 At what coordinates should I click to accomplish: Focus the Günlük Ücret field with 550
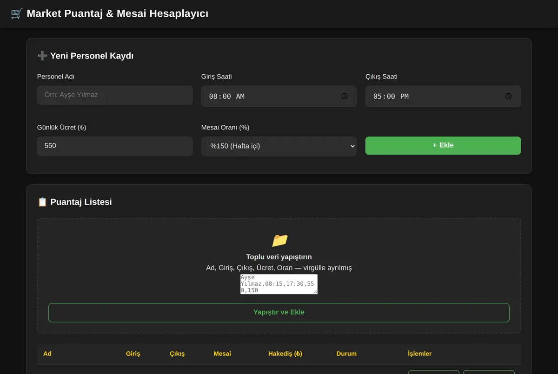tap(115, 146)
